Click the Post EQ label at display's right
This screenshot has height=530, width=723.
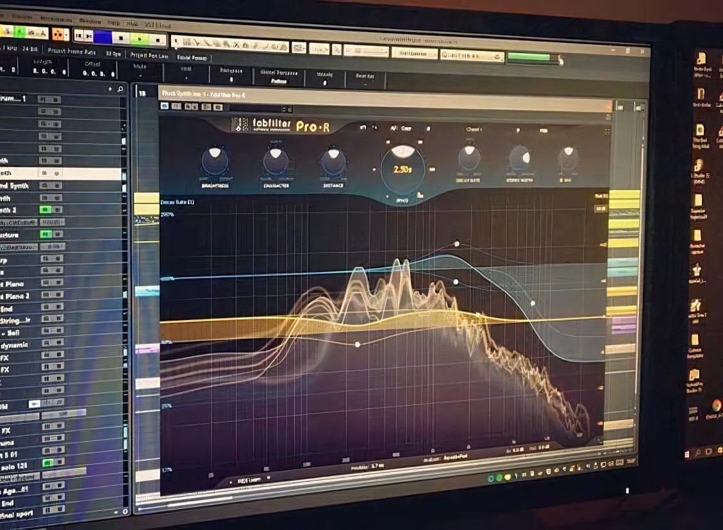[x=601, y=196]
